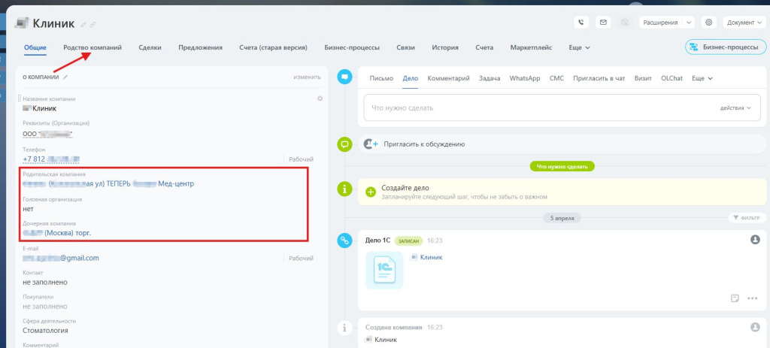Click note icon in Дело 1С card

coord(735,298)
